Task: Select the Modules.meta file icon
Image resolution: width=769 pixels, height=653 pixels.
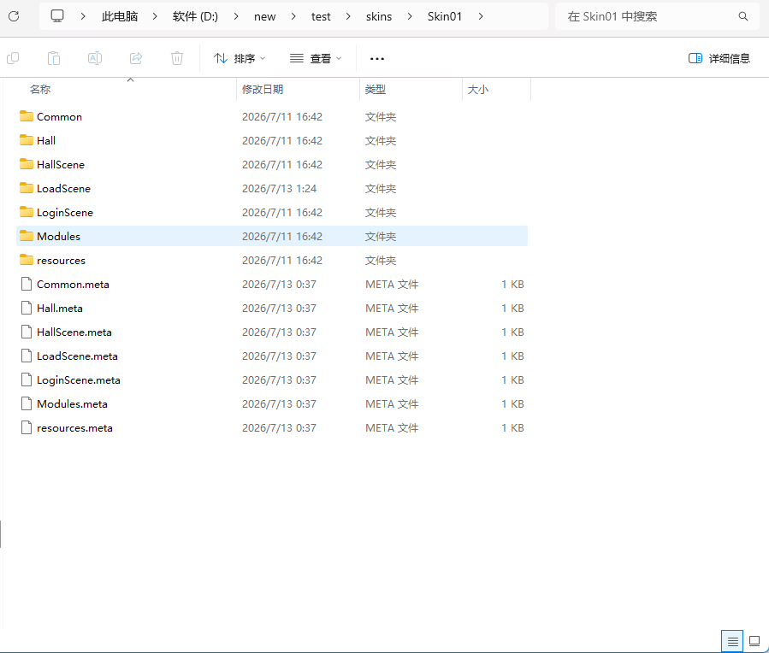Action: click(x=27, y=404)
